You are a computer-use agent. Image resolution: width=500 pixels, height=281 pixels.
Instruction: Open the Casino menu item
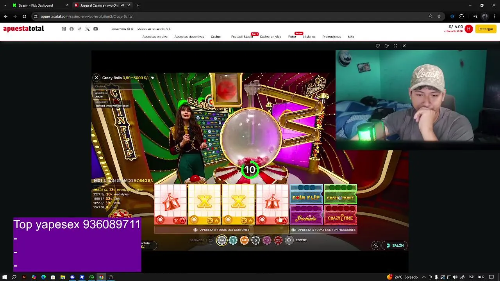click(x=216, y=37)
